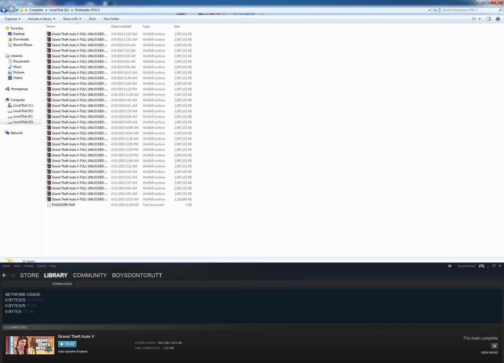Change the view with the Explorer views icon
This screenshot has height=363, width=504.
tap(474, 19)
